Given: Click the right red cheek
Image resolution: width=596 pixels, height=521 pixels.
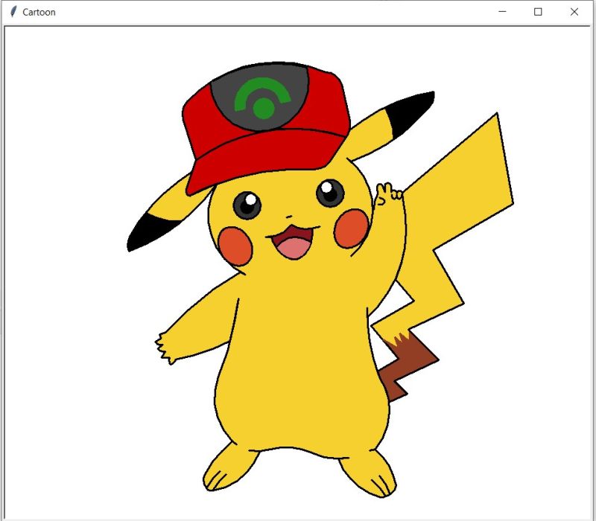Looking at the screenshot, I should click(x=350, y=227).
